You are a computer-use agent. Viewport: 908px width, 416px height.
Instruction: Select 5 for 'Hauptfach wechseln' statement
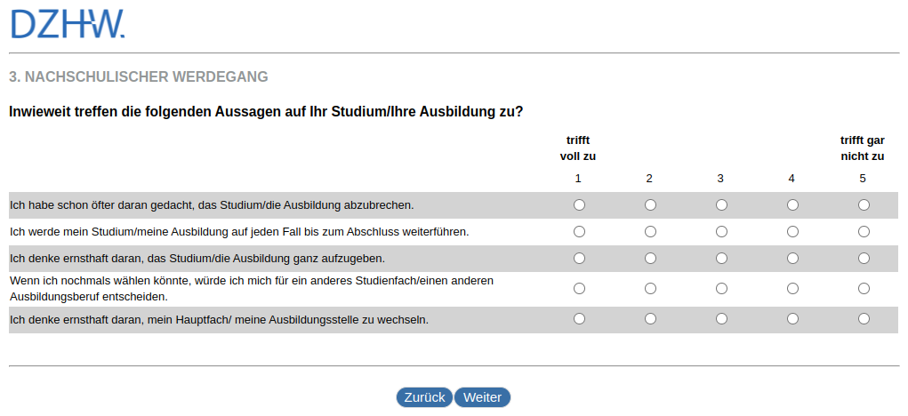[x=864, y=318]
